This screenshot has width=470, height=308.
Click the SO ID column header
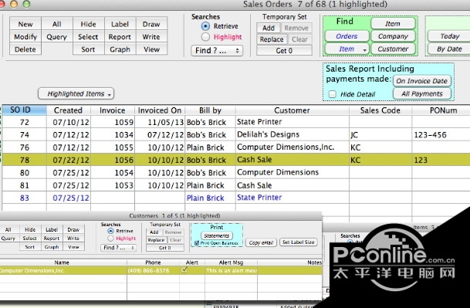[x=25, y=110]
